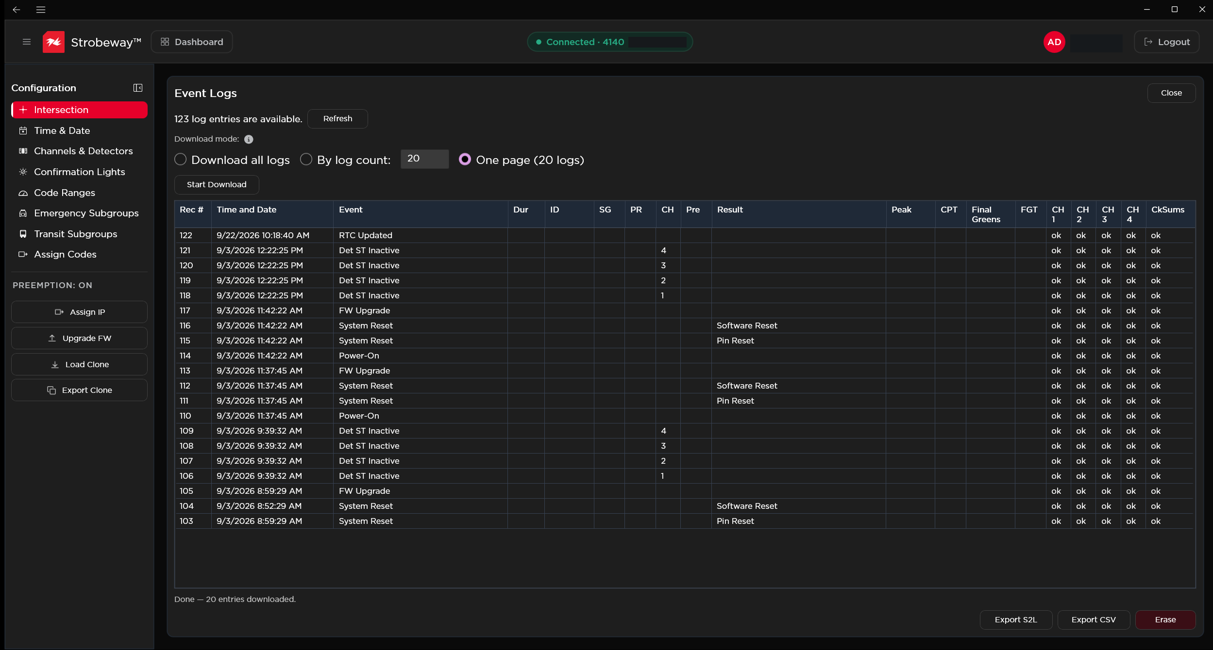Export logs as CSV
1213x650 pixels.
1094,619
